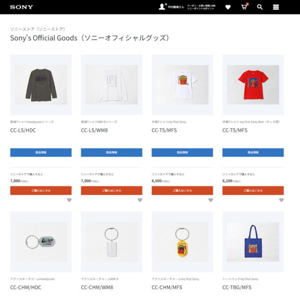Click the 長袖TシャツHandycamシリーズ title
The width and height of the screenshot is (300, 300).
click(x=32, y=122)
